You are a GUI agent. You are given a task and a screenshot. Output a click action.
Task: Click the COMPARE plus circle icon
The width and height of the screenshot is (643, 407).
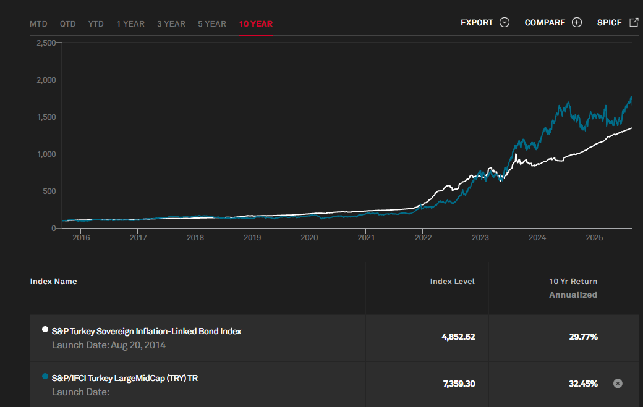[x=577, y=22]
